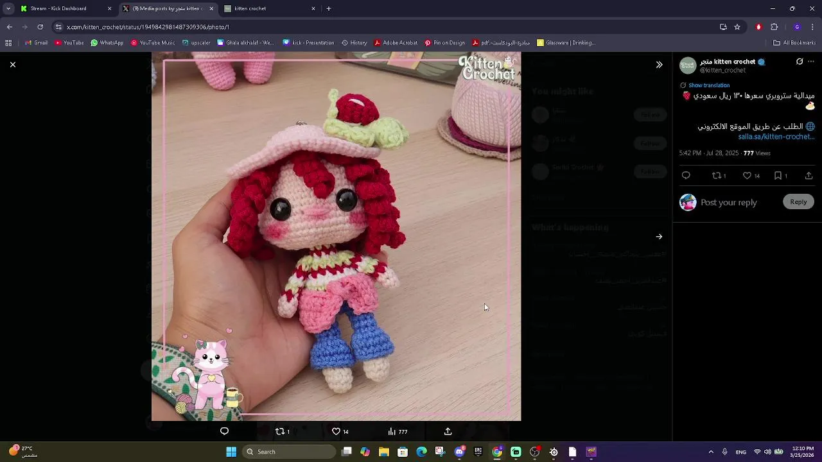This screenshot has width=822, height=462.
Task: Open WhatsApp bookmark
Action: [x=107, y=43]
